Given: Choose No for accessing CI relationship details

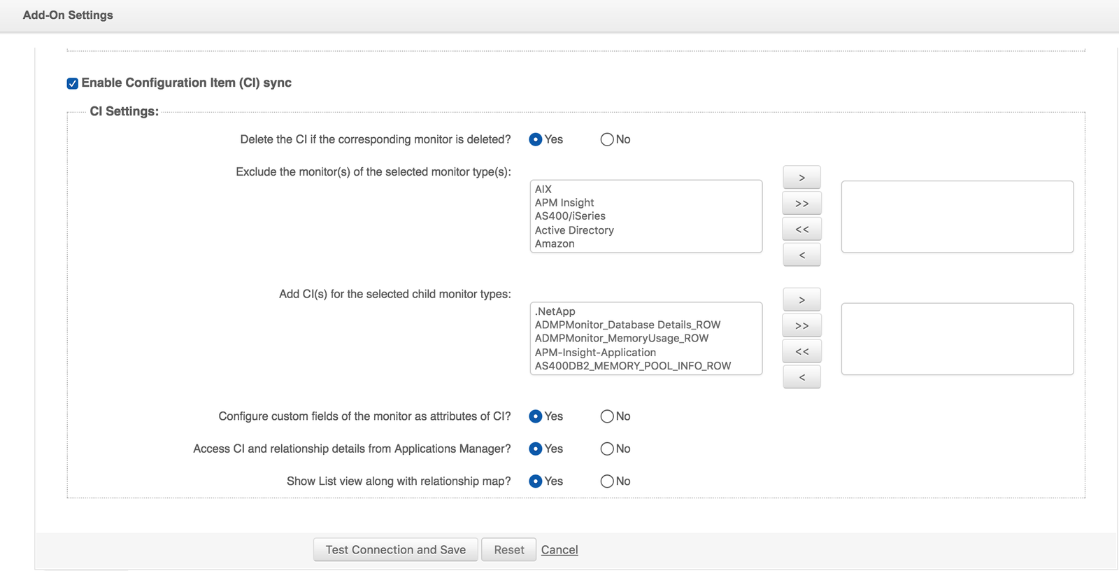Looking at the screenshot, I should [x=607, y=449].
